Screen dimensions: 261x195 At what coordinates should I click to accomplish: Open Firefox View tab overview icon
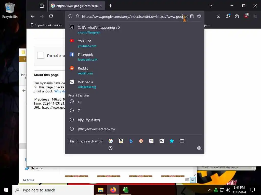point(42,6)
